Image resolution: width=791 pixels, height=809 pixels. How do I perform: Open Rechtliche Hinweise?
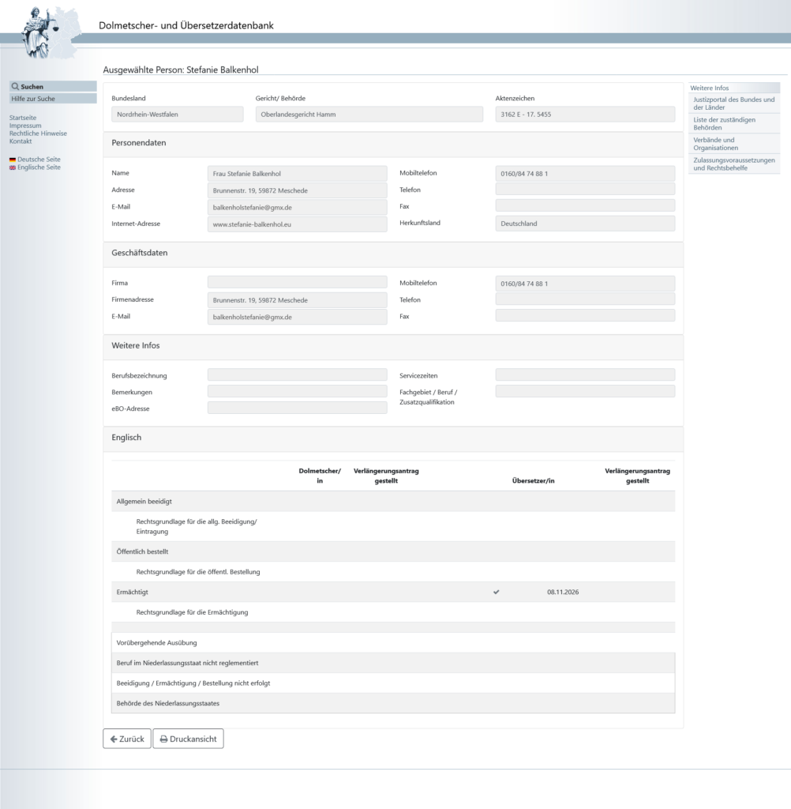[x=38, y=133]
